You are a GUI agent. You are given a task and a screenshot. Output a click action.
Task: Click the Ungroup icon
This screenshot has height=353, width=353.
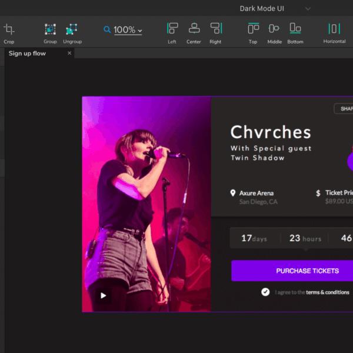(x=72, y=29)
